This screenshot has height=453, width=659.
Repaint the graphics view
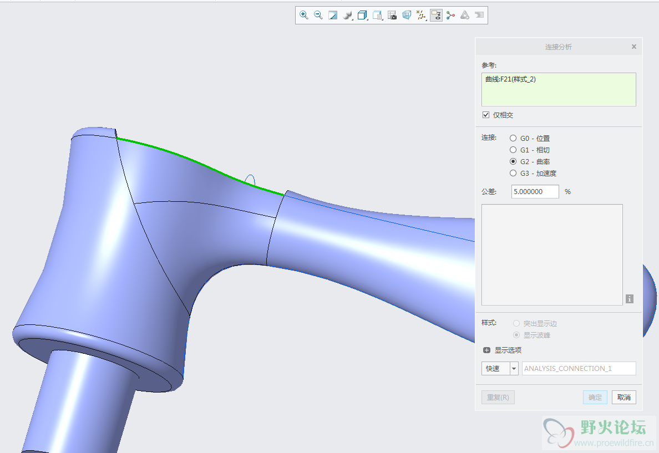333,15
